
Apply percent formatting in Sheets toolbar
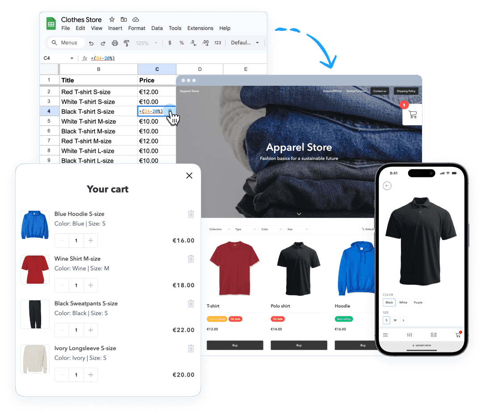[x=181, y=42]
